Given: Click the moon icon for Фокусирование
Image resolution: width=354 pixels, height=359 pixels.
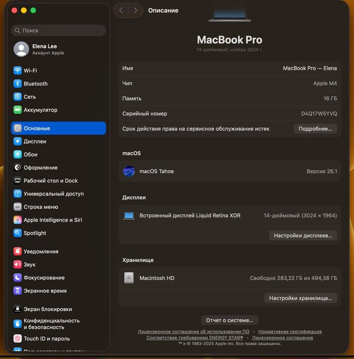Looking at the screenshot, I should [x=17, y=277].
